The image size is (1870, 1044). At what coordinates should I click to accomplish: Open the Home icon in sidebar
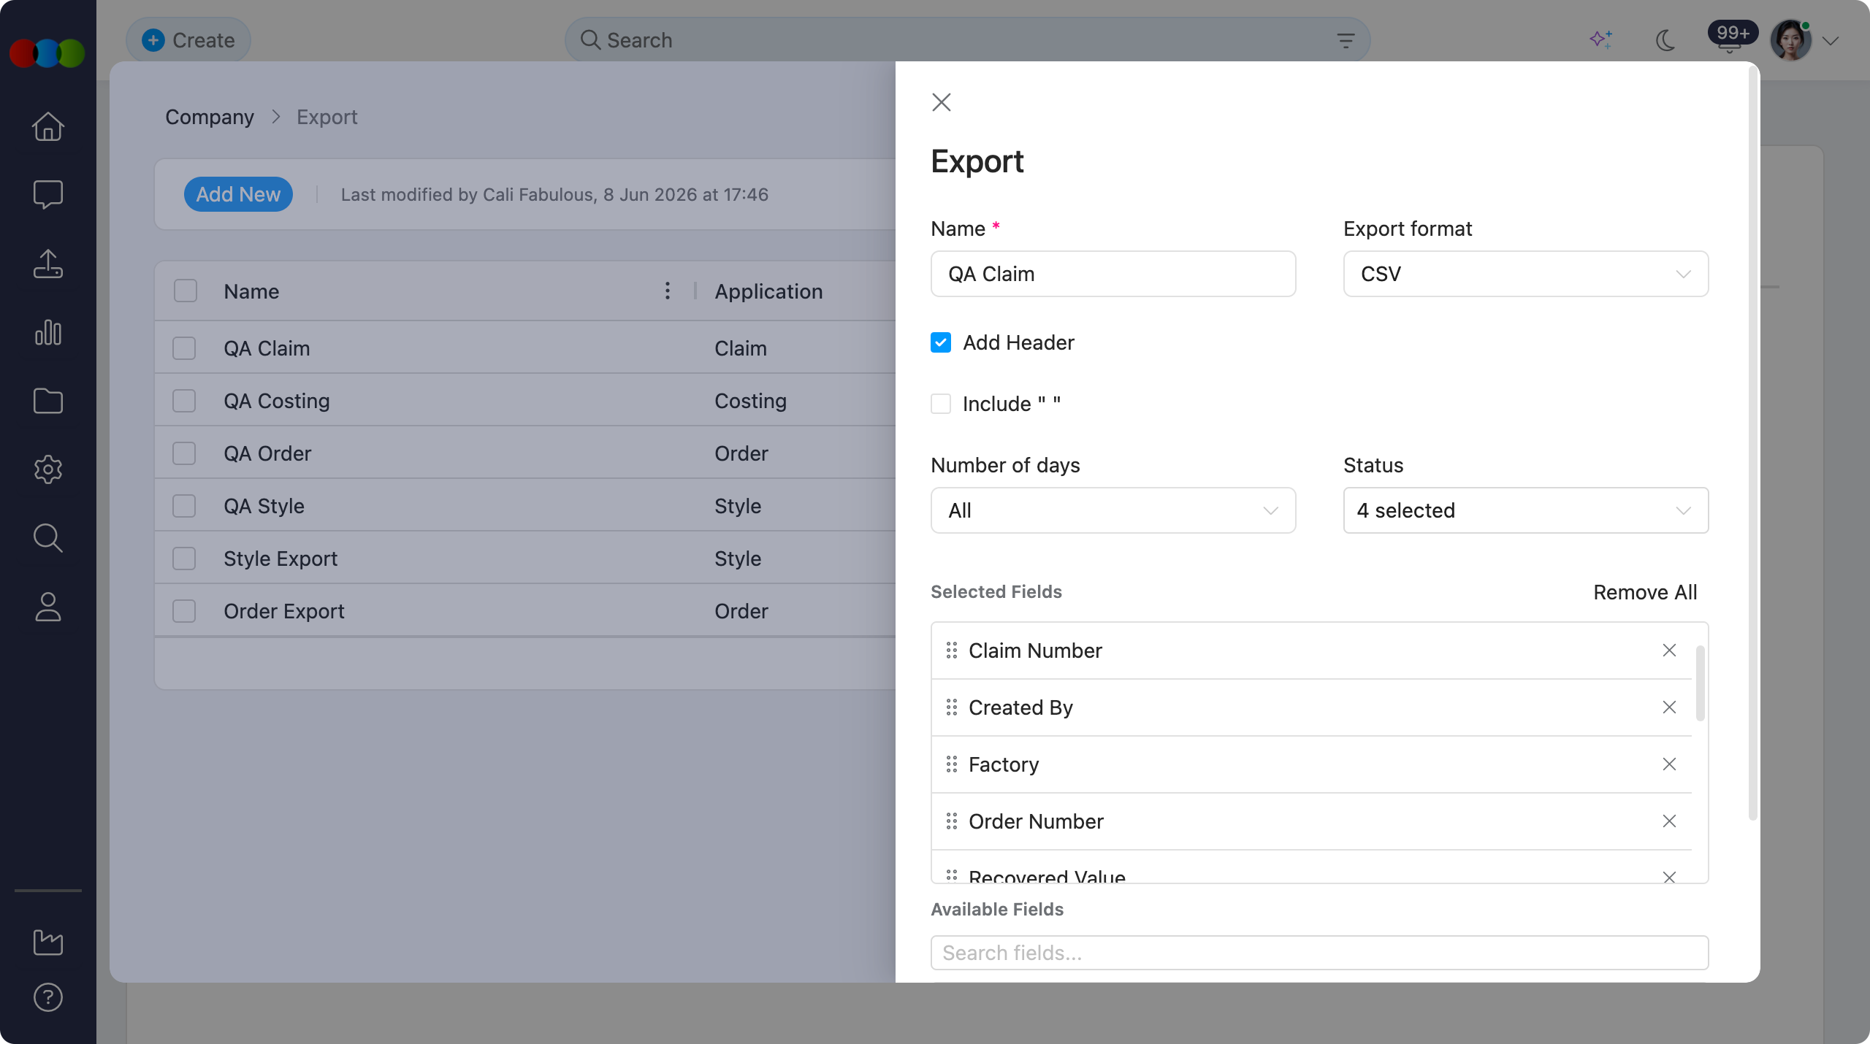point(48,126)
